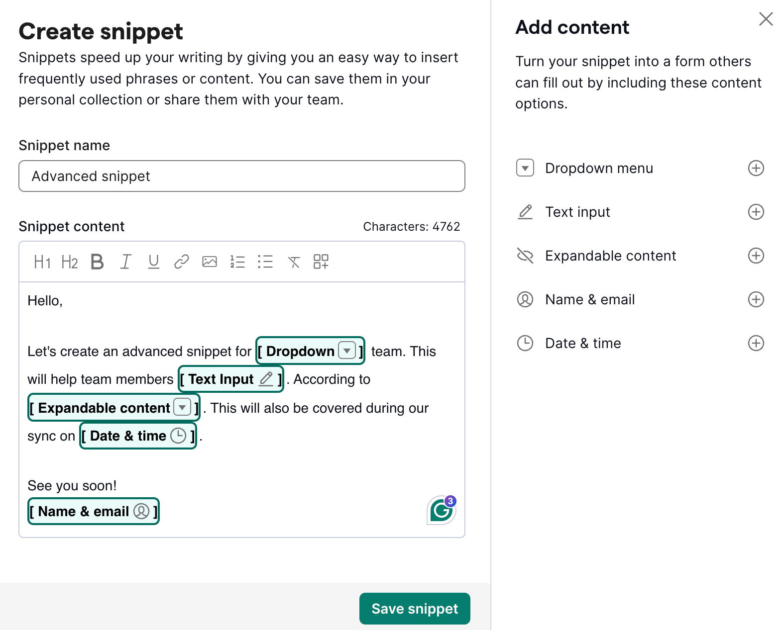The image size is (784, 630).
Task: Toggle the numbered list formatting
Action: click(x=238, y=262)
